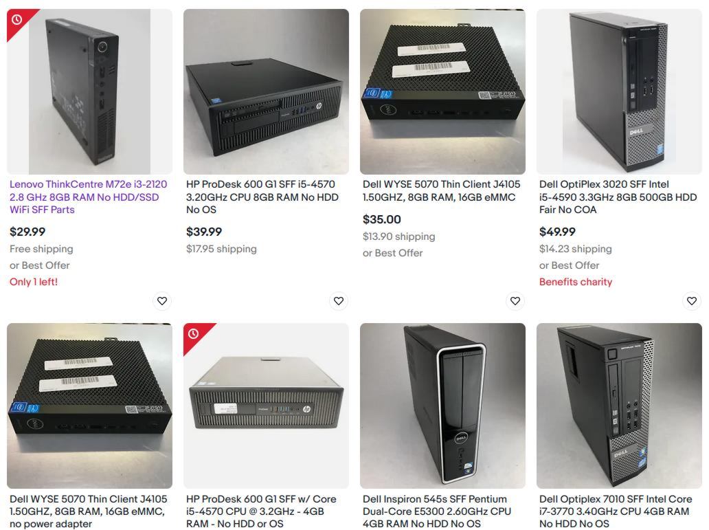Click red clock badge on Lenovo ThinkCentre image
The image size is (709, 530).
click(x=16, y=20)
